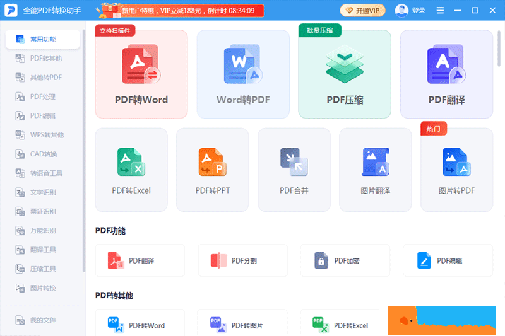Click the 文字识别 sidebar icon
Viewport: 505px width, 336px height.
[x=20, y=192]
